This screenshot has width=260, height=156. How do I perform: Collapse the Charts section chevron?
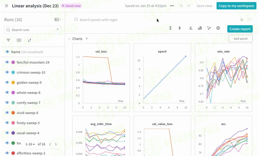coord(69,39)
